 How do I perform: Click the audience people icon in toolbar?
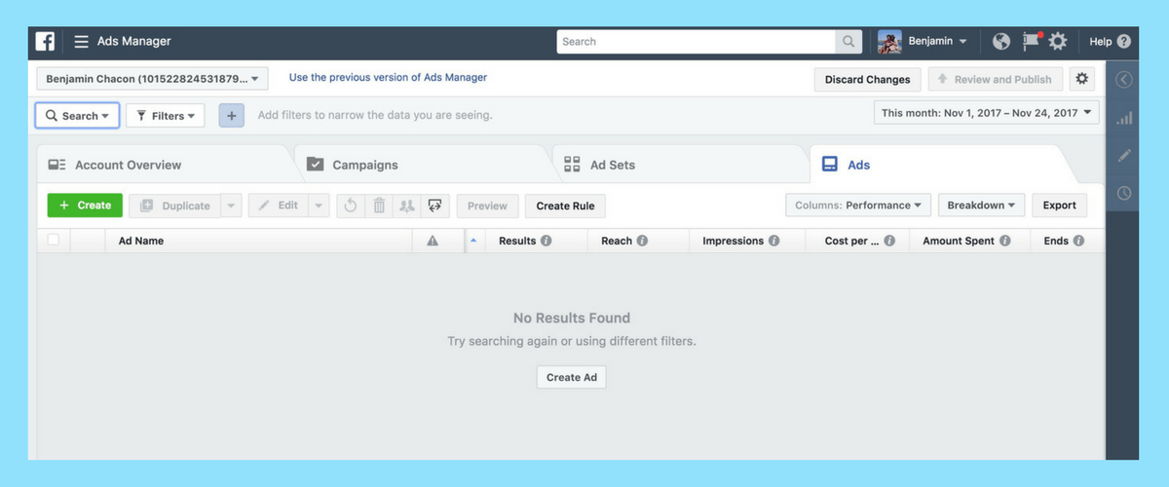(407, 206)
